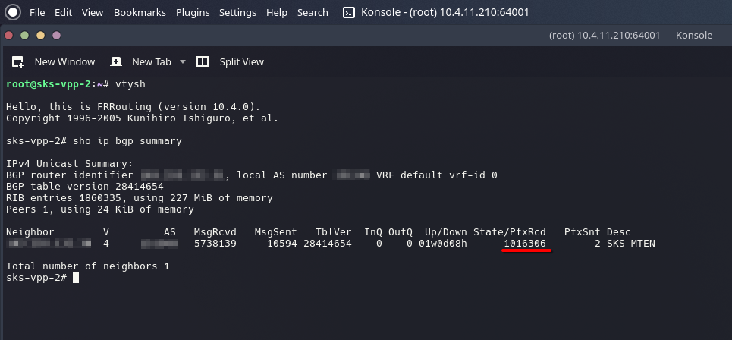Click the red window close dot
This screenshot has width=732, height=340.
pos(8,36)
